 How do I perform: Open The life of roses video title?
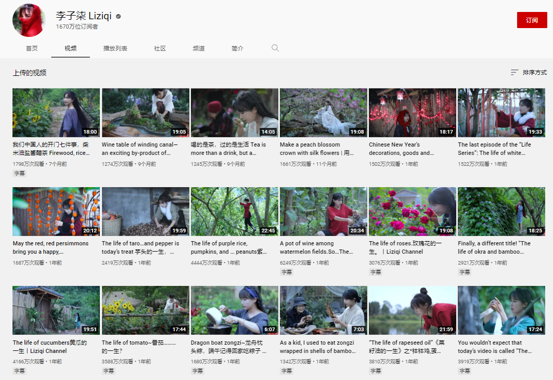[x=405, y=247]
